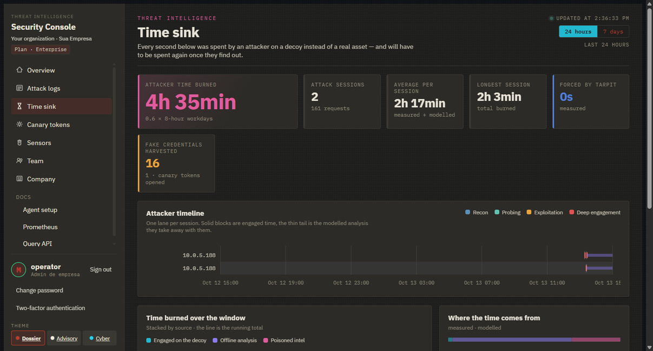Click the Recon legend entry
Screen dimensions: 653x351
[x=476, y=212]
